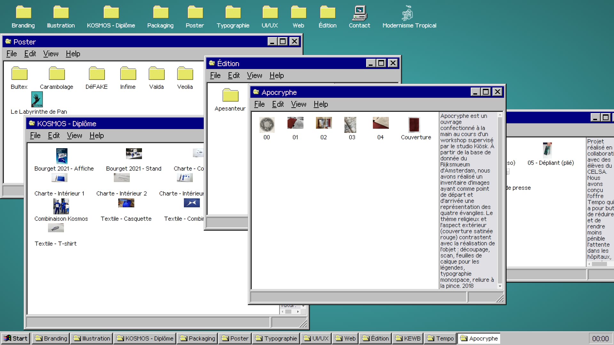This screenshot has height=345, width=614.
Task: Open the Carambolage folder in the Poster window
Action: (x=57, y=74)
